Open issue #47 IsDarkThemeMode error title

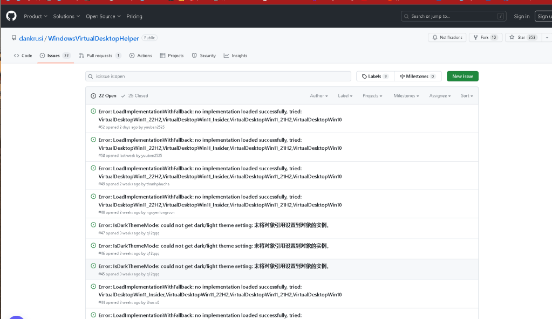coord(215,225)
